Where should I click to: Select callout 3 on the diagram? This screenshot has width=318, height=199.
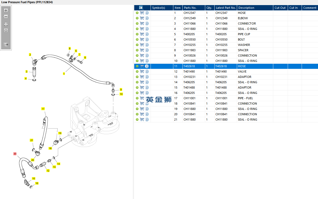[x=26, y=71]
